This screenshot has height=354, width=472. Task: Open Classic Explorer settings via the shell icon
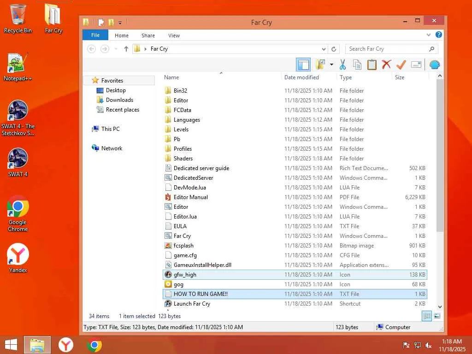pyautogui.click(x=434, y=65)
